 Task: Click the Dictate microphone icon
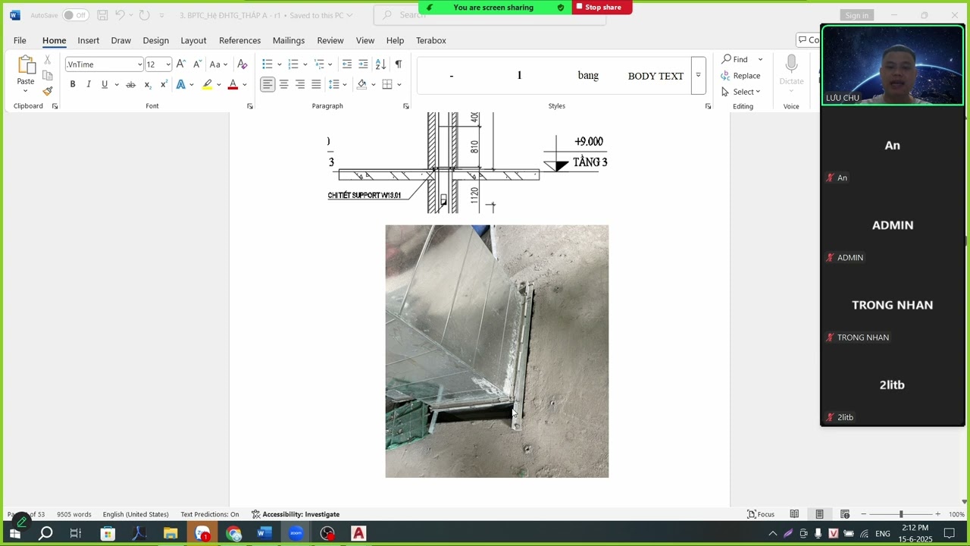point(791,64)
